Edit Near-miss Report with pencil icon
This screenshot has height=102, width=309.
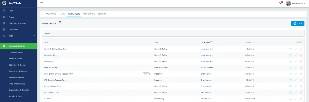pos(296,55)
